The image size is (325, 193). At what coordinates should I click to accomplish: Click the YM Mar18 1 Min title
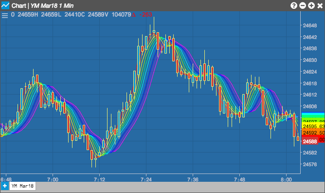click(52, 5)
